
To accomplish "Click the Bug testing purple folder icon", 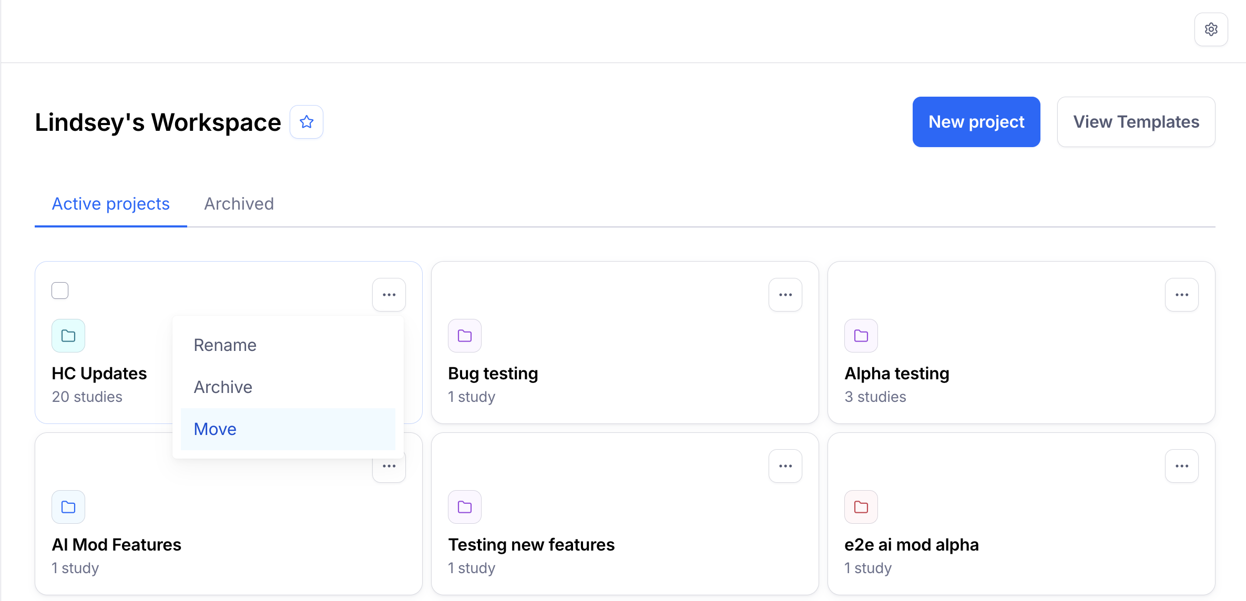I will tap(465, 336).
